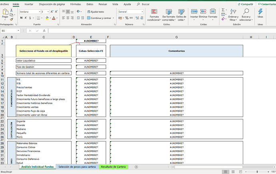276x174 pixels.
Task: Click the decrease indent icon
Action: coord(78,18)
